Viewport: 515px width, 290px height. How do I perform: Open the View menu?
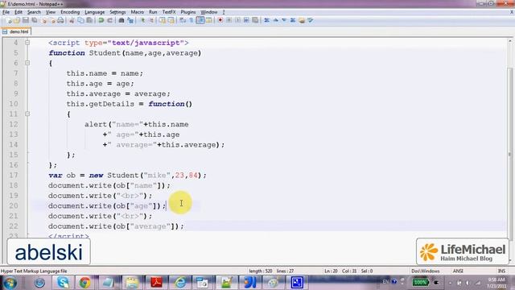(x=50, y=12)
